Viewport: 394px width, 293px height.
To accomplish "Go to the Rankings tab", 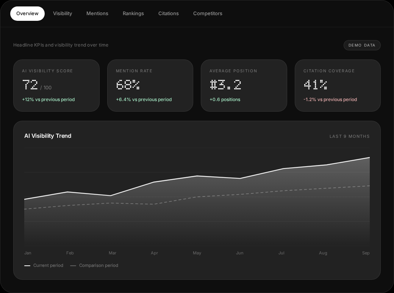I will [133, 14].
